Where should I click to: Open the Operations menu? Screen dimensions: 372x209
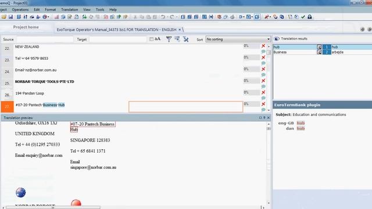tap(20, 10)
